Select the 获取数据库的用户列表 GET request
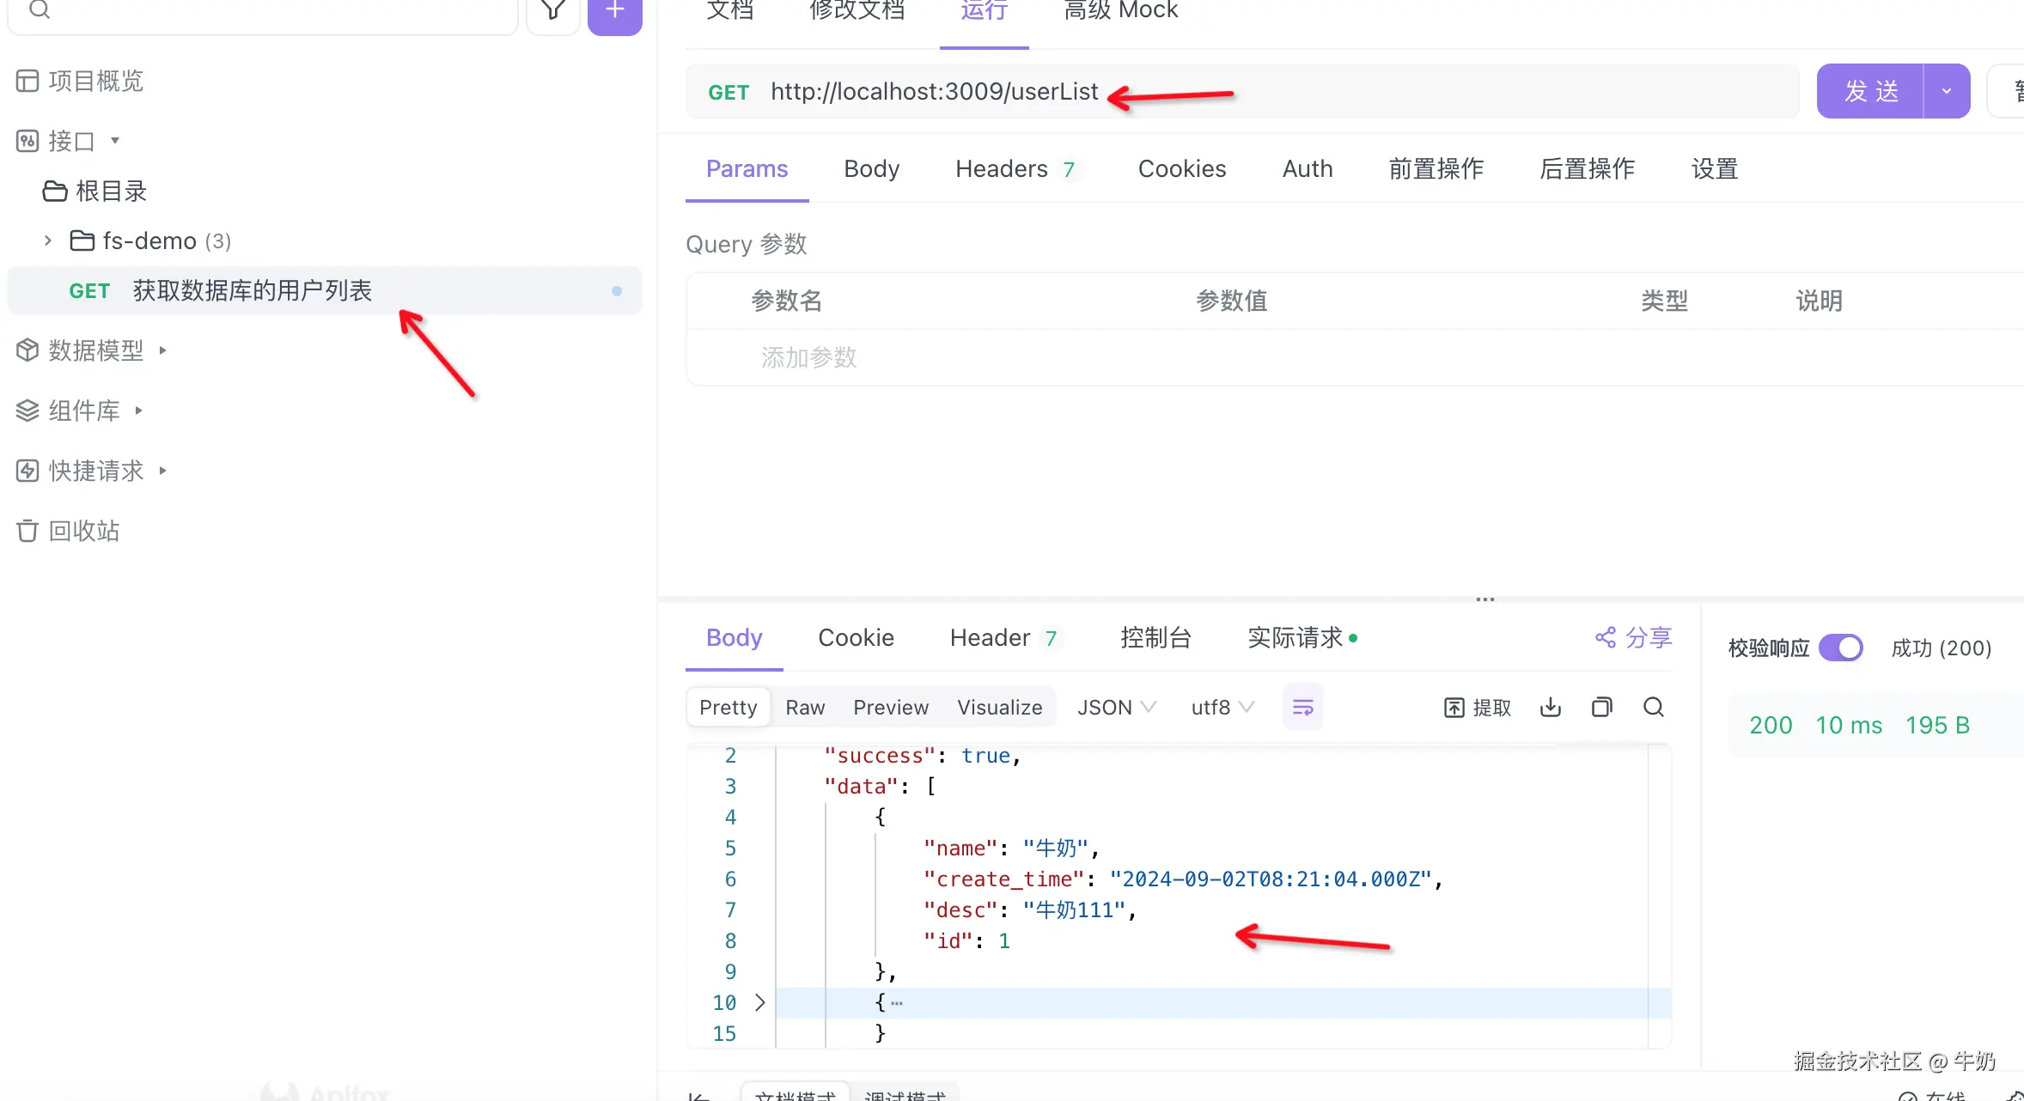The height and width of the screenshot is (1101, 2024). pyautogui.click(x=252, y=290)
